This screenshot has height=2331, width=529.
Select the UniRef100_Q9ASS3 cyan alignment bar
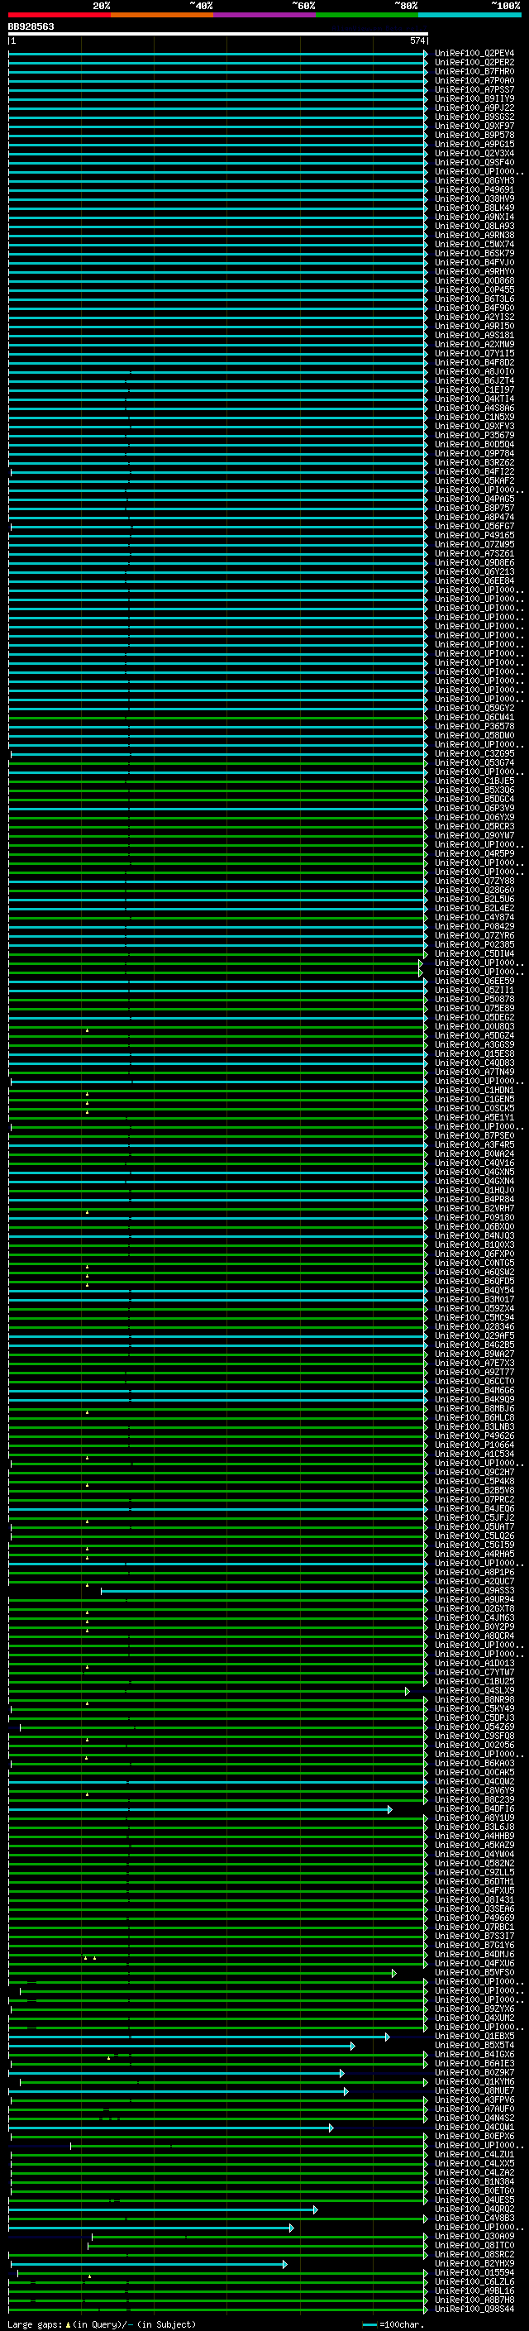(262, 1591)
